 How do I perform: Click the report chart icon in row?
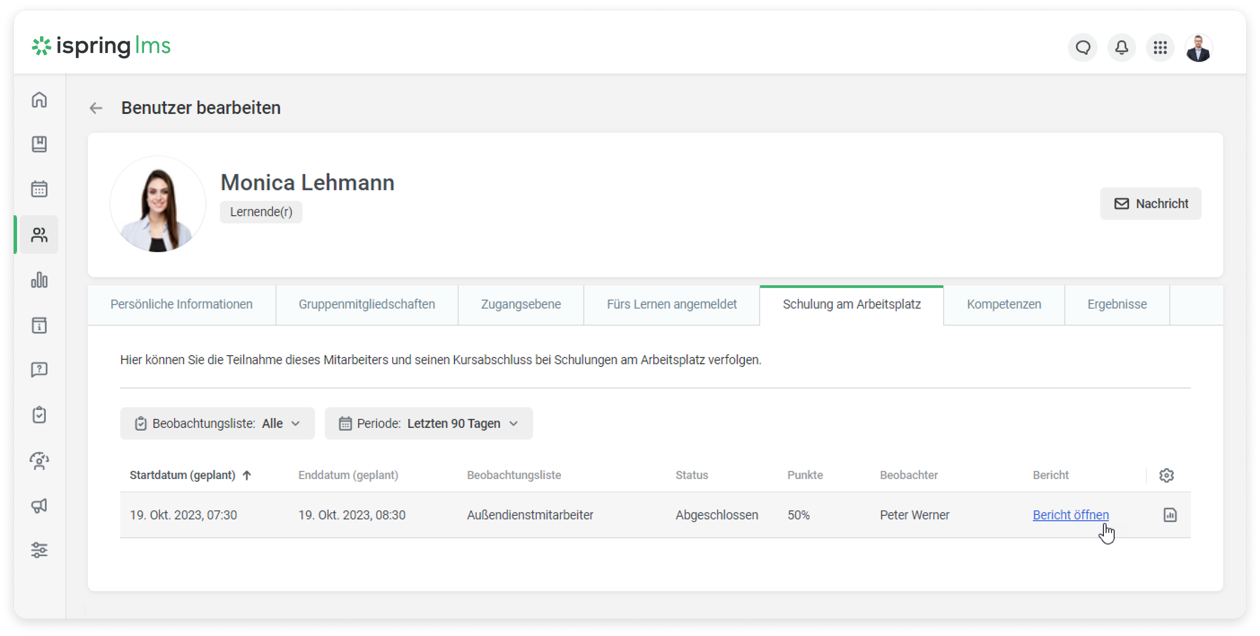pyautogui.click(x=1169, y=515)
